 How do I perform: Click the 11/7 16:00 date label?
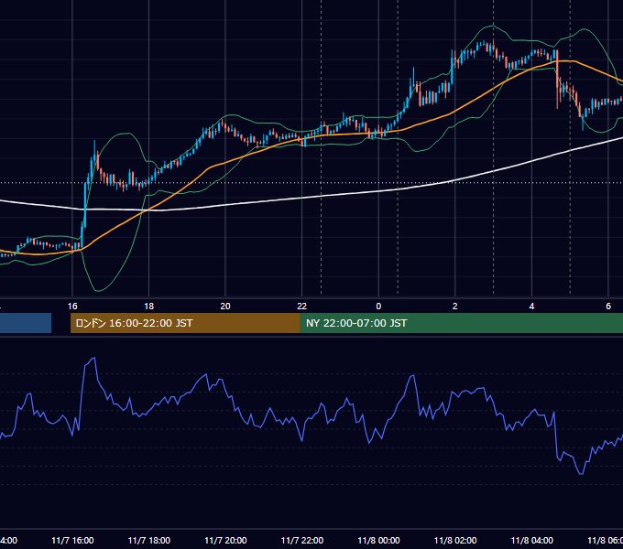[72, 540]
